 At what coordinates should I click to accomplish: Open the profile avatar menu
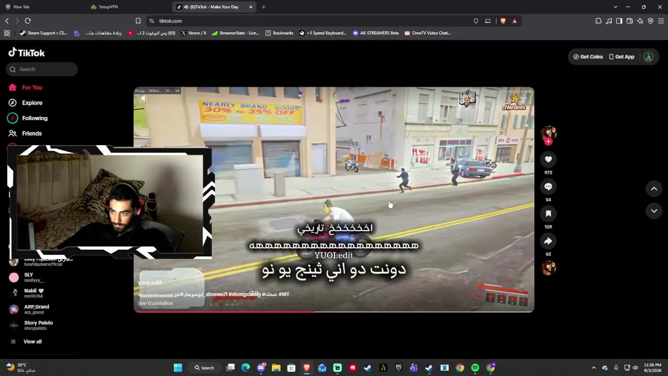(649, 57)
